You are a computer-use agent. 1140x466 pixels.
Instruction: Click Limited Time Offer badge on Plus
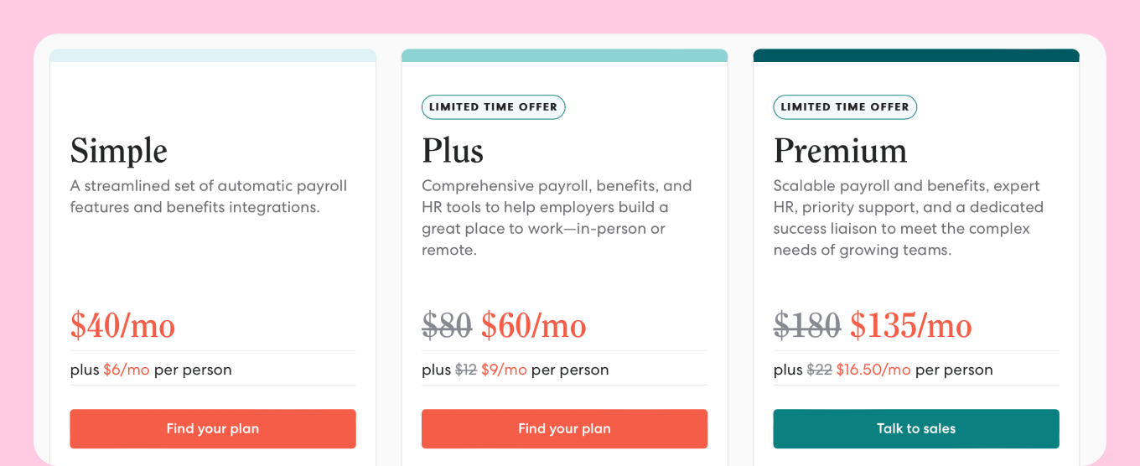tap(493, 107)
